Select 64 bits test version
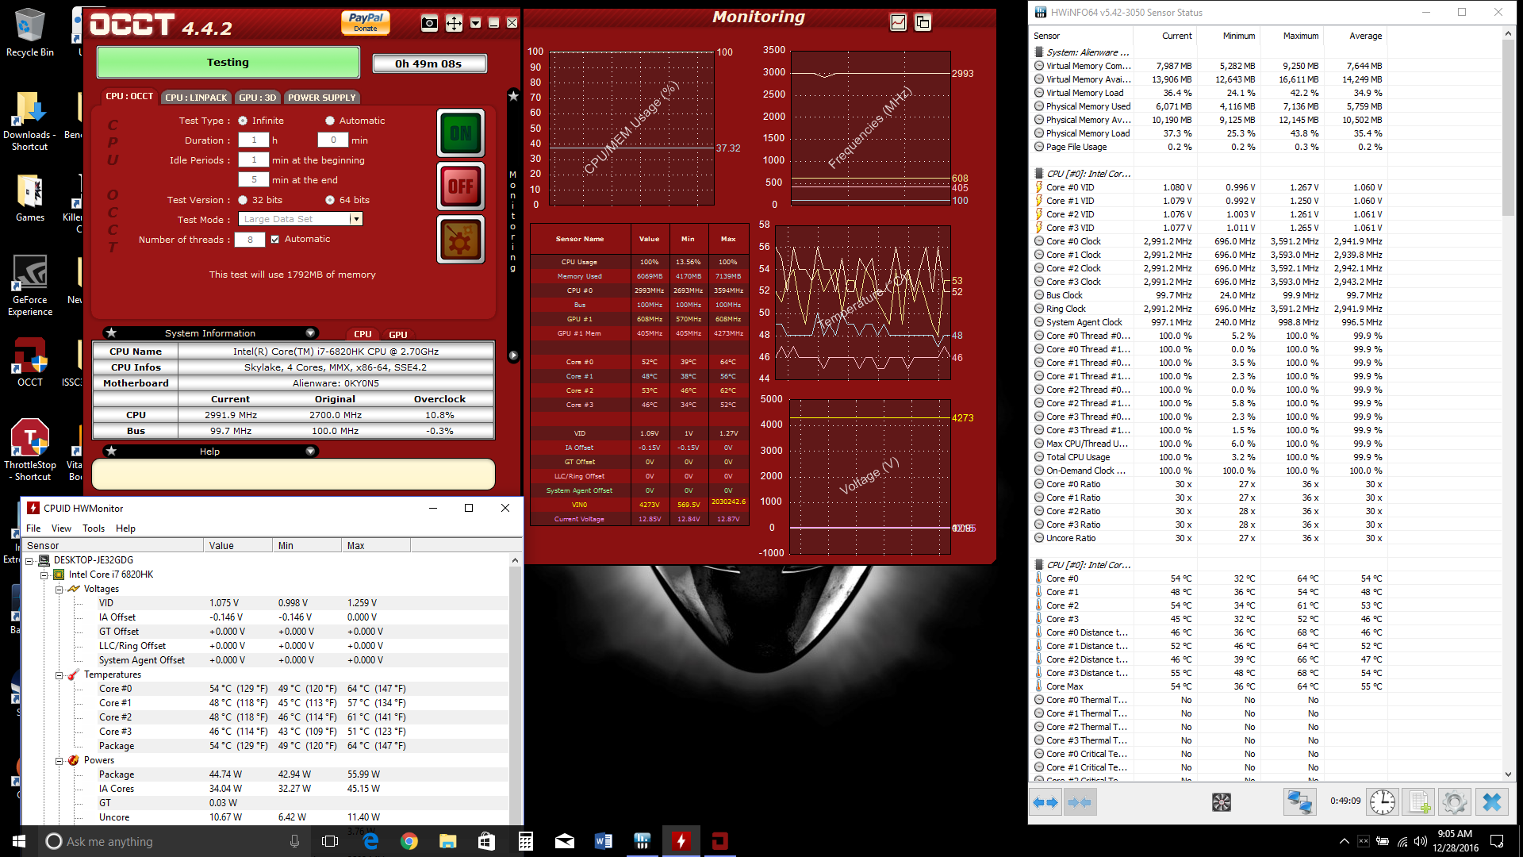Screen dimensions: 1523x857 pos(330,200)
